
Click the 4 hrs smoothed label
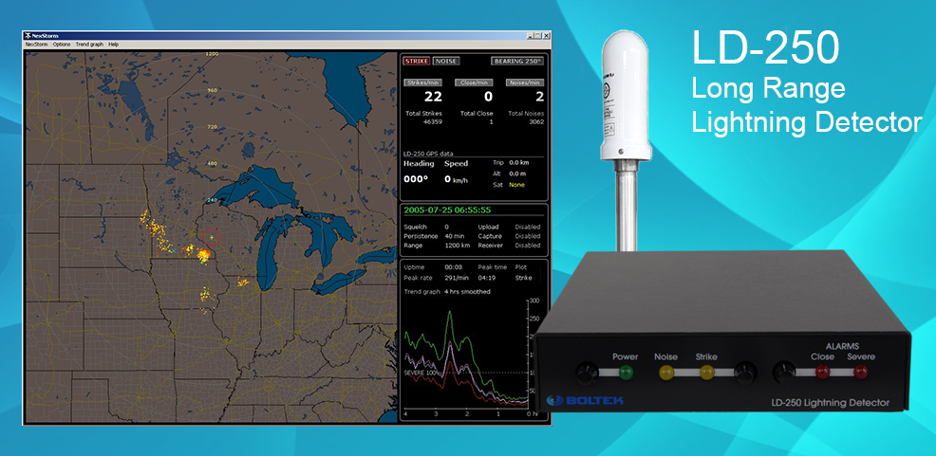467,291
